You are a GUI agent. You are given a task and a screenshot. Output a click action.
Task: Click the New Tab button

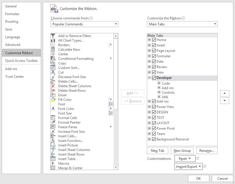click(157, 151)
